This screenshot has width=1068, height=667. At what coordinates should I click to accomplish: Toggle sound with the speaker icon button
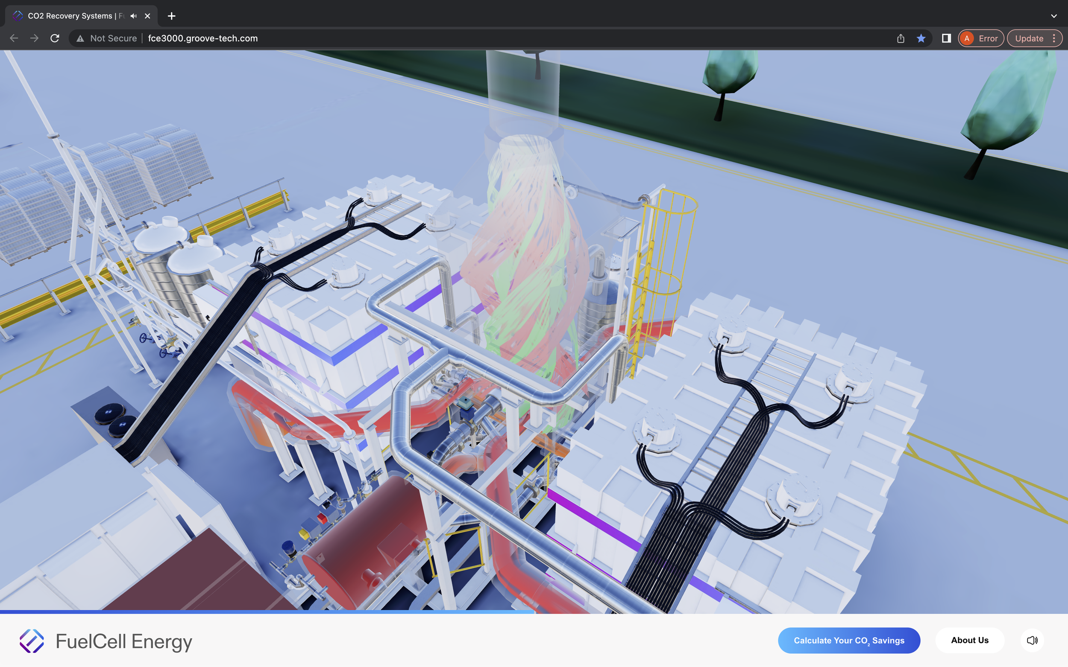(x=1032, y=640)
